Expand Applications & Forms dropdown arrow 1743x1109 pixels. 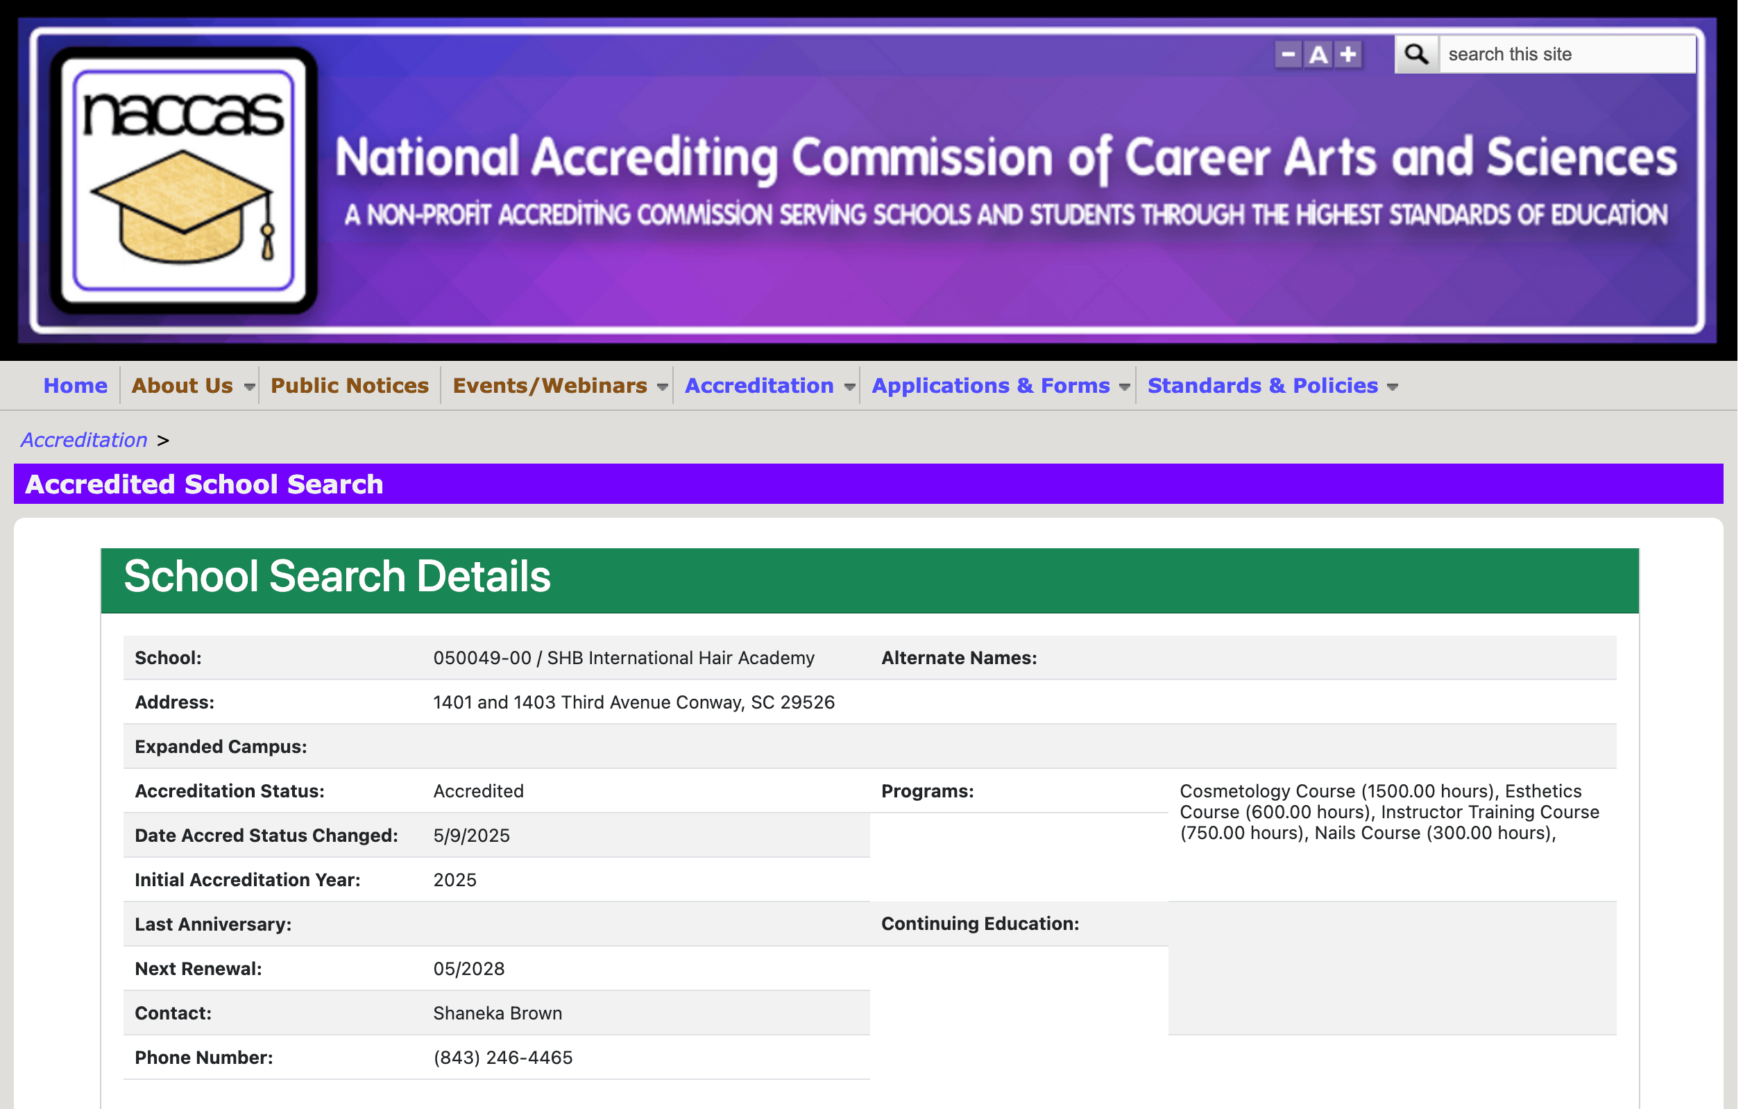[1123, 387]
